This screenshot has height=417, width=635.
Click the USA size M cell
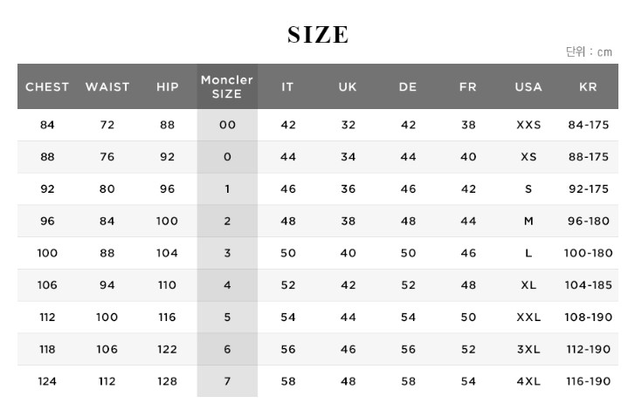pos(528,221)
